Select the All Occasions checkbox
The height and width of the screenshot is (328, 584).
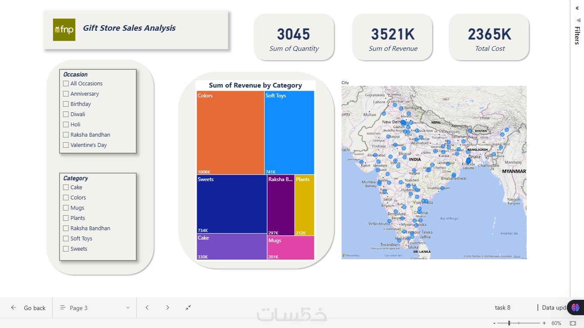click(x=66, y=83)
